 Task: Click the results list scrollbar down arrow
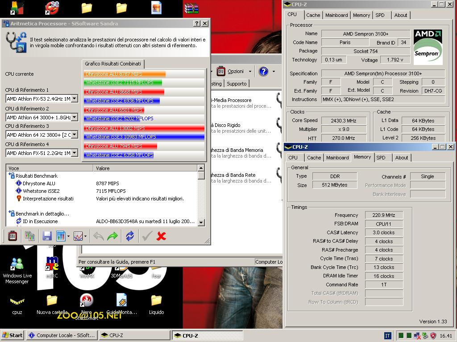[x=201, y=223]
